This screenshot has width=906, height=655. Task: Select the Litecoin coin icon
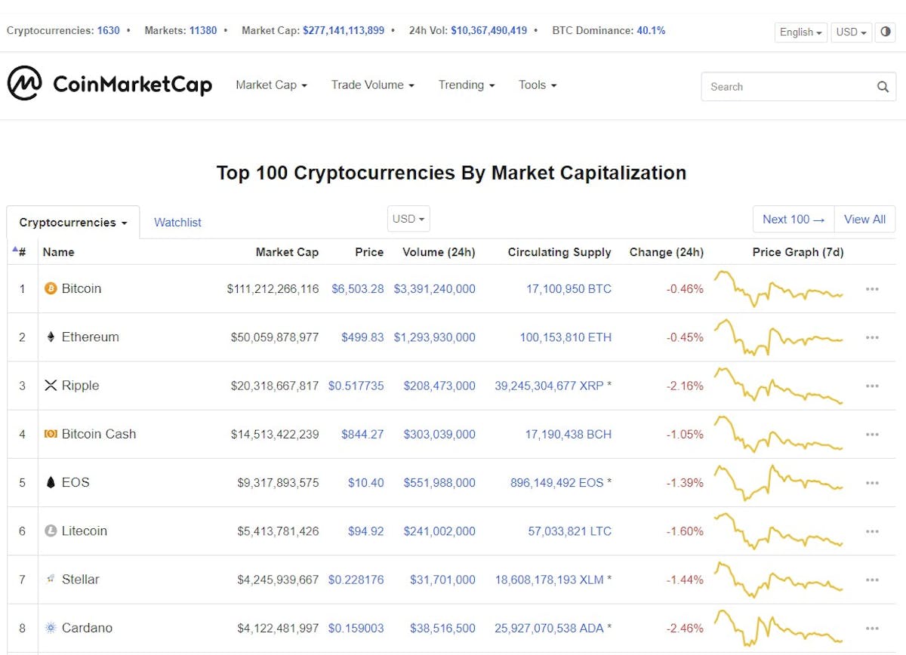[x=49, y=530]
